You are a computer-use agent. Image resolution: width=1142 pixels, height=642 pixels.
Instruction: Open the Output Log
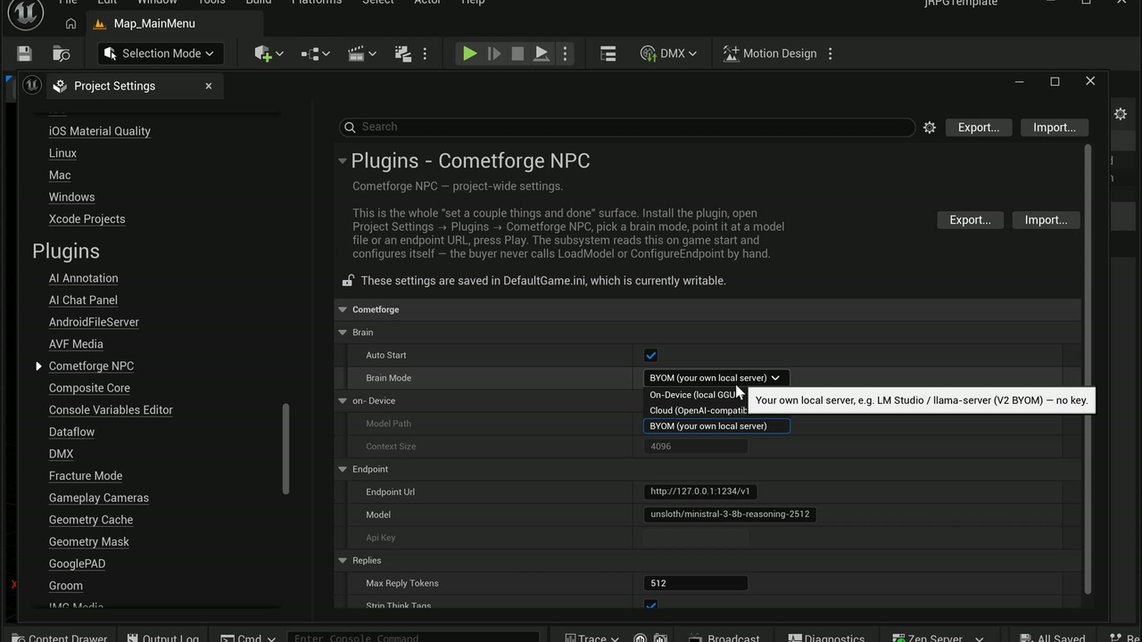click(x=162, y=637)
